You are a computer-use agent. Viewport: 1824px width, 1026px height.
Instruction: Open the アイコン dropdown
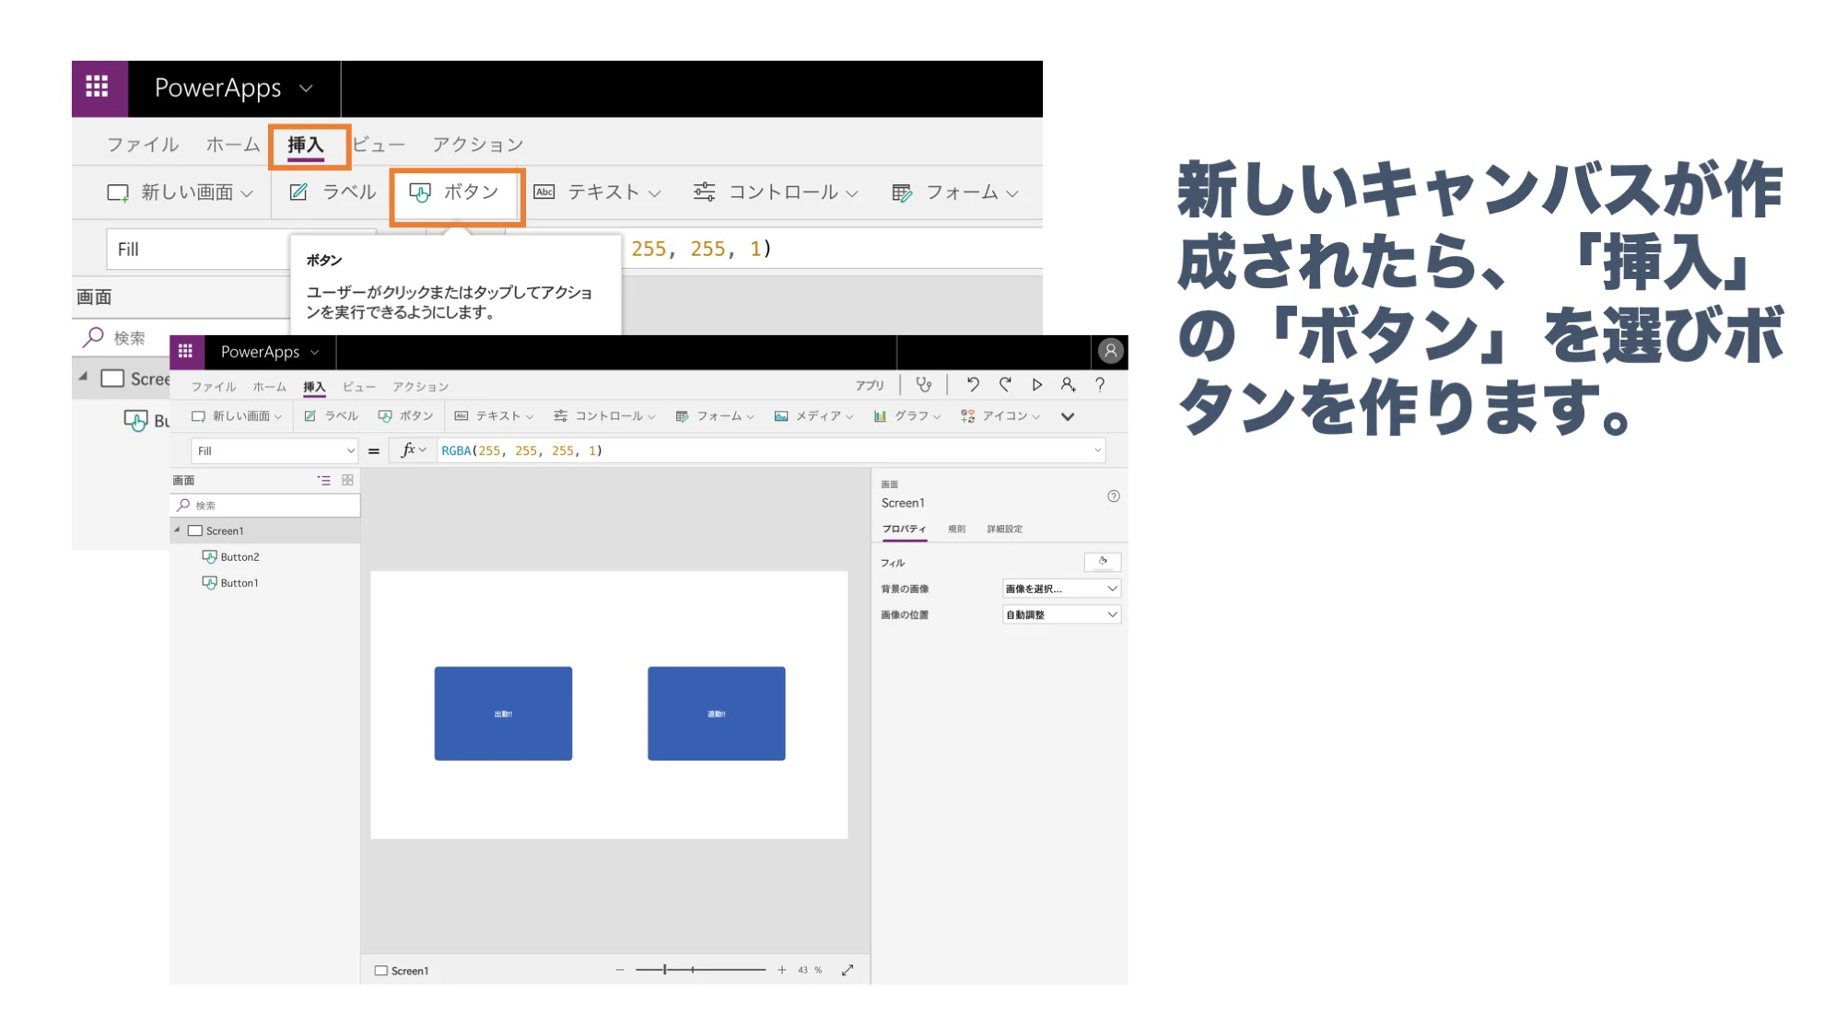point(1000,416)
